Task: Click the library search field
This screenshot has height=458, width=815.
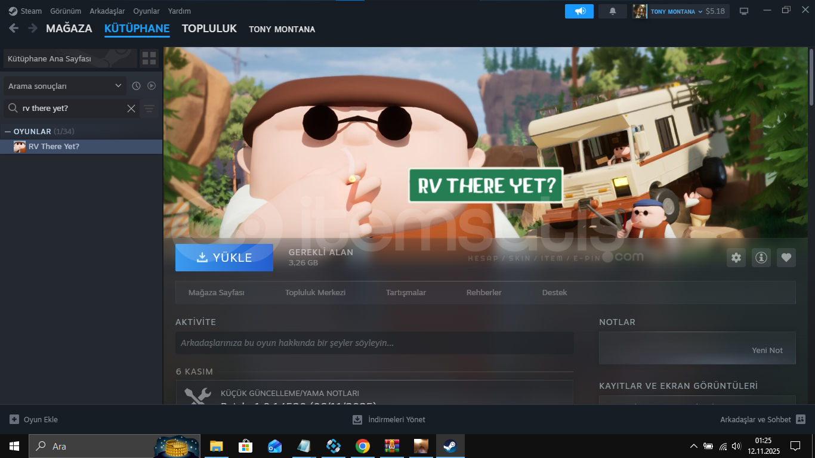Action: point(72,109)
